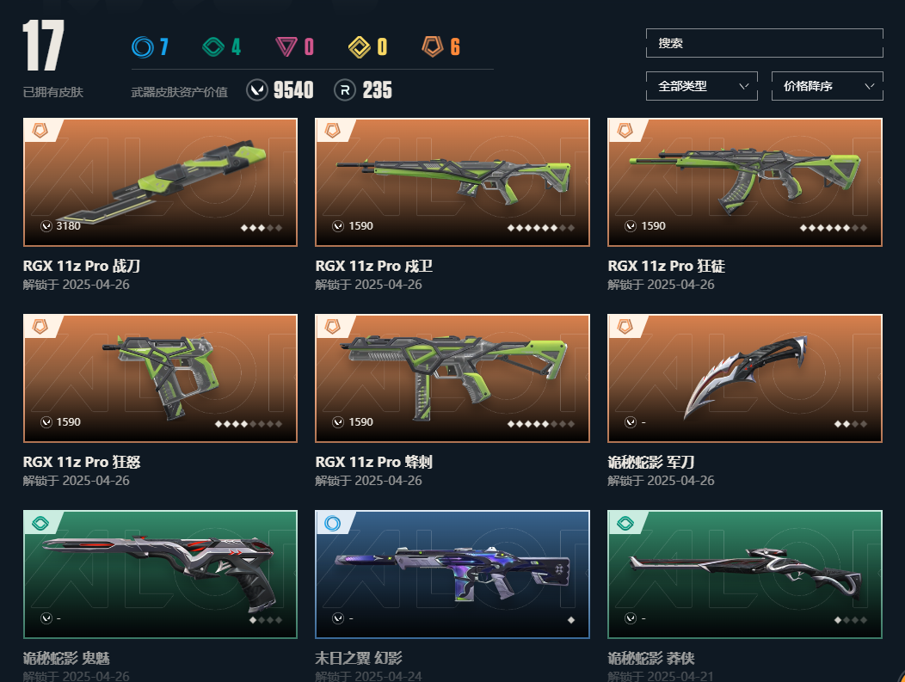This screenshot has height=682, width=905.
Task: Open the RGX 11z Pro 狂怒 skin card
Action: (x=161, y=378)
